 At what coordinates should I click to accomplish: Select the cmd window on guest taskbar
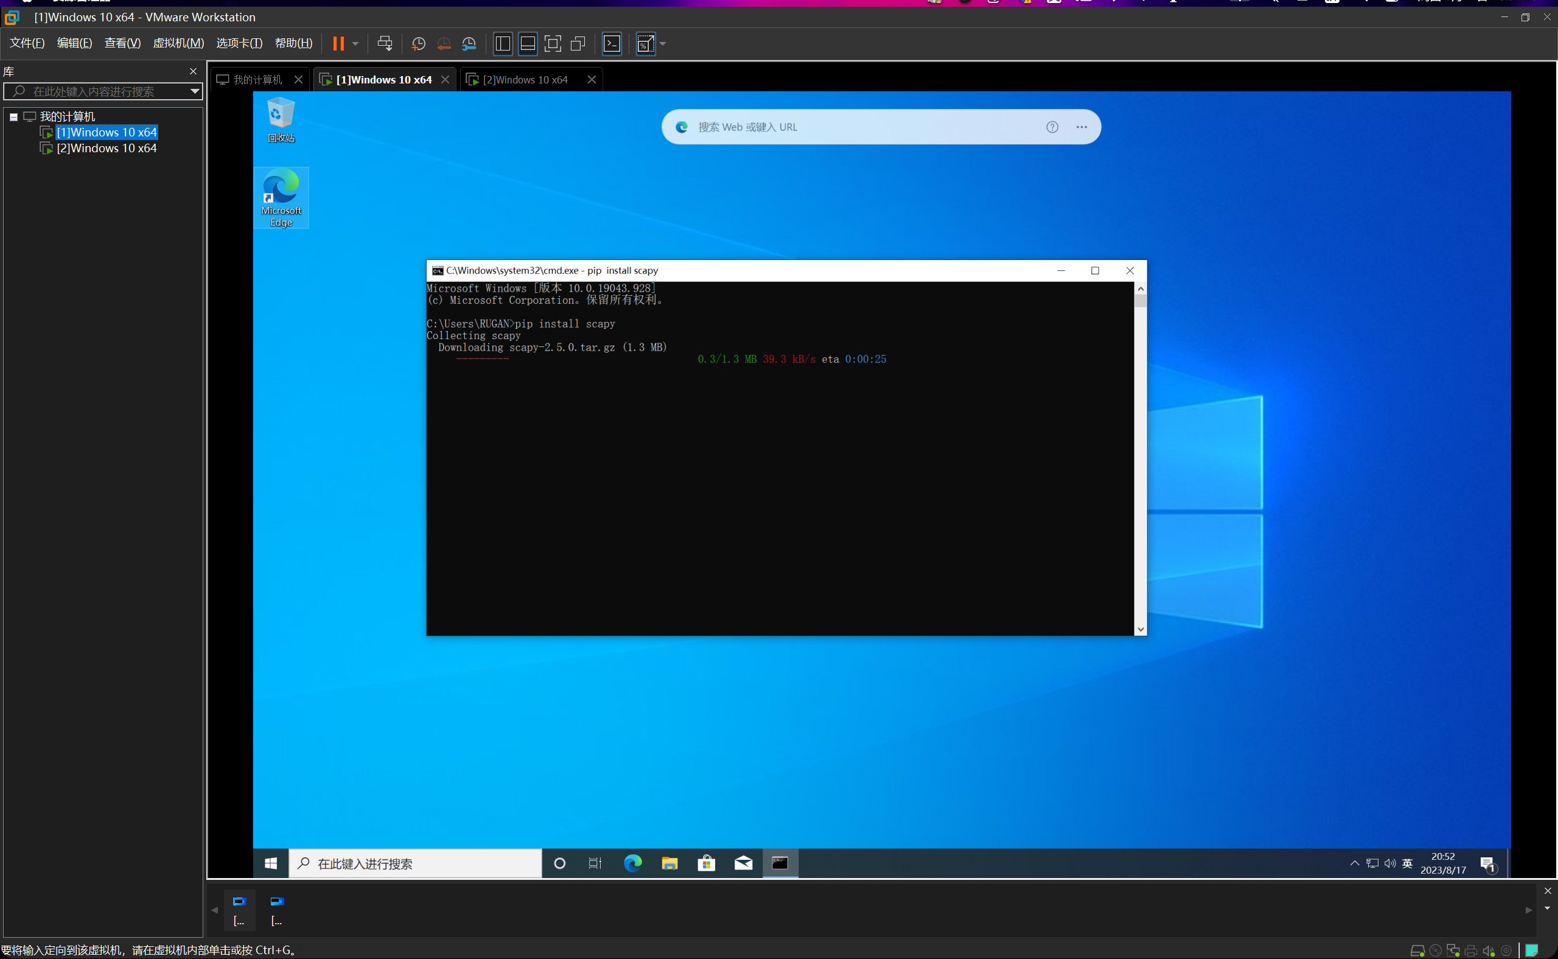(780, 863)
